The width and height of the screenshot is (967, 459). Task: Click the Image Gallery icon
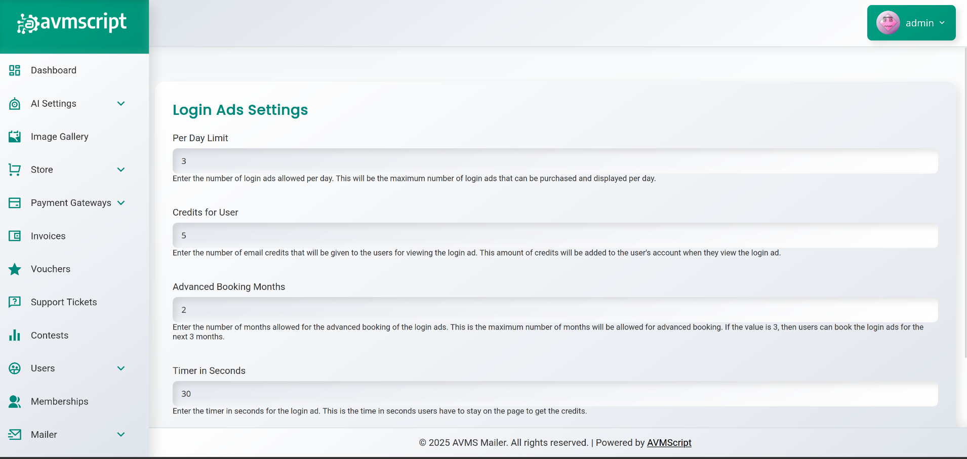coord(15,137)
